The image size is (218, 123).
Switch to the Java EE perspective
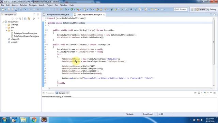(x=201, y=10)
